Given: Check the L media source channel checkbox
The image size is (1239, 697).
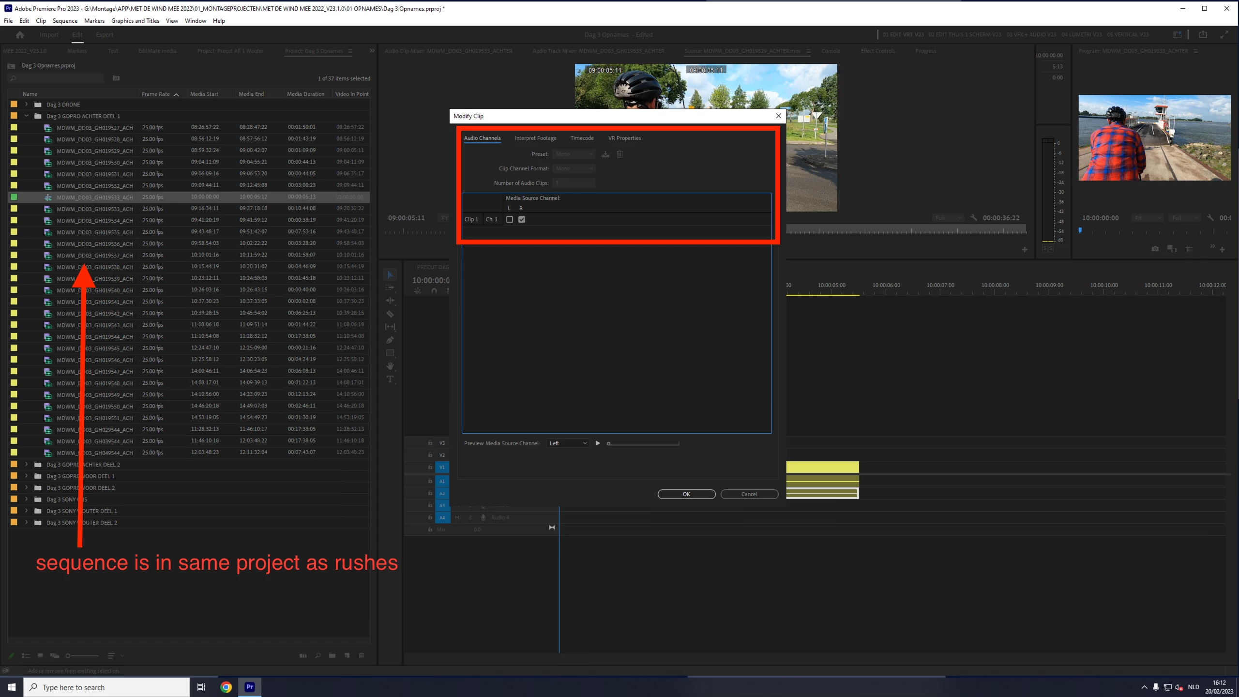Looking at the screenshot, I should point(510,219).
